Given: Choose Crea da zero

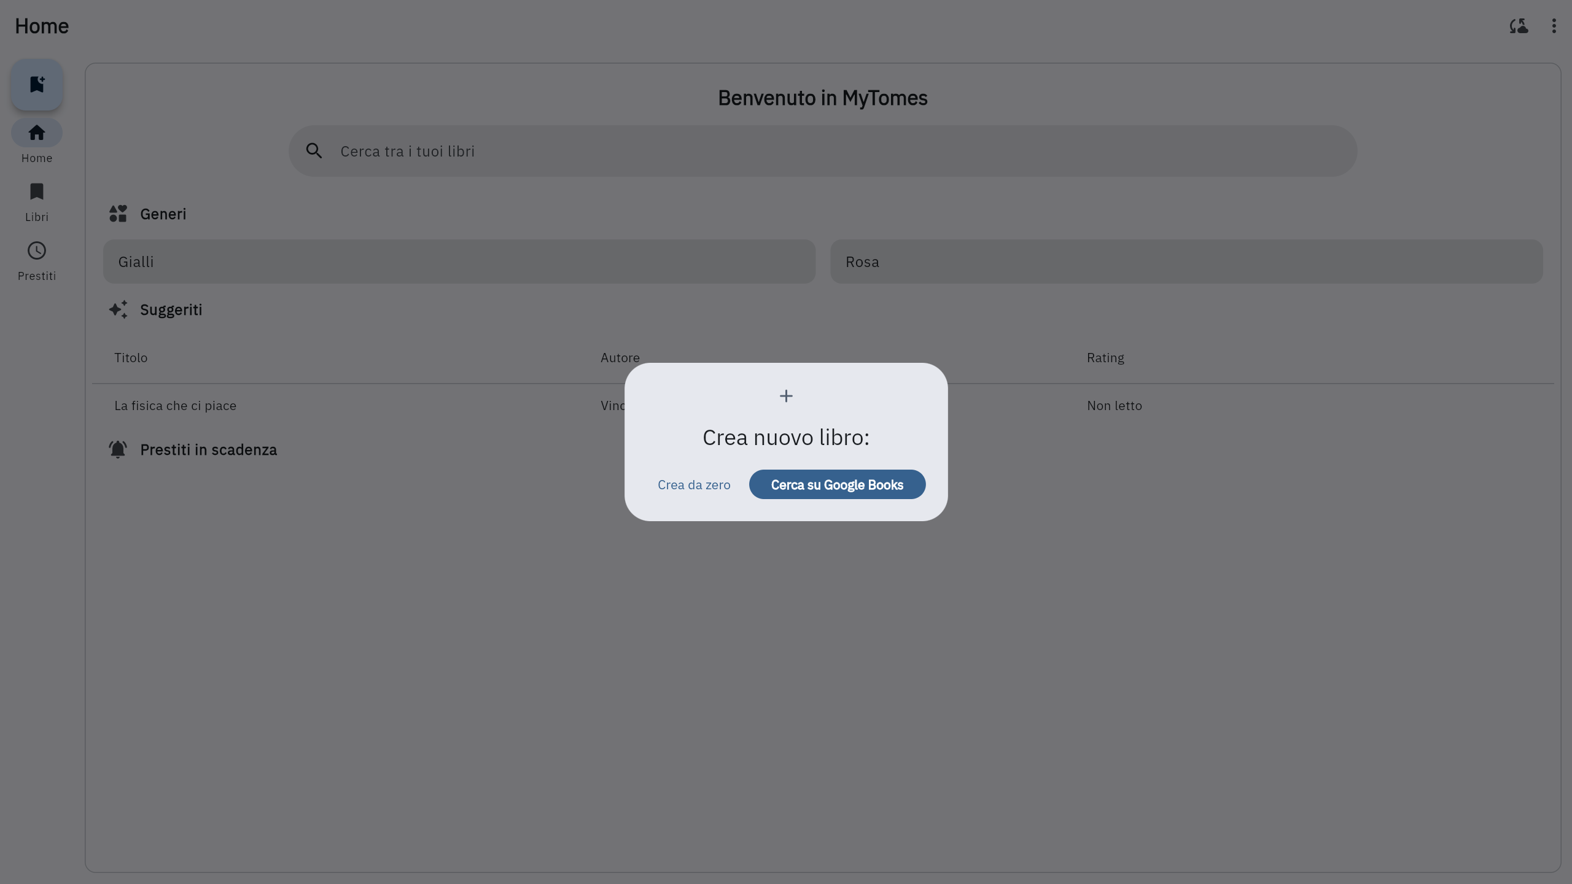Looking at the screenshot, I should pyautogui.click(x=694, y=485).
